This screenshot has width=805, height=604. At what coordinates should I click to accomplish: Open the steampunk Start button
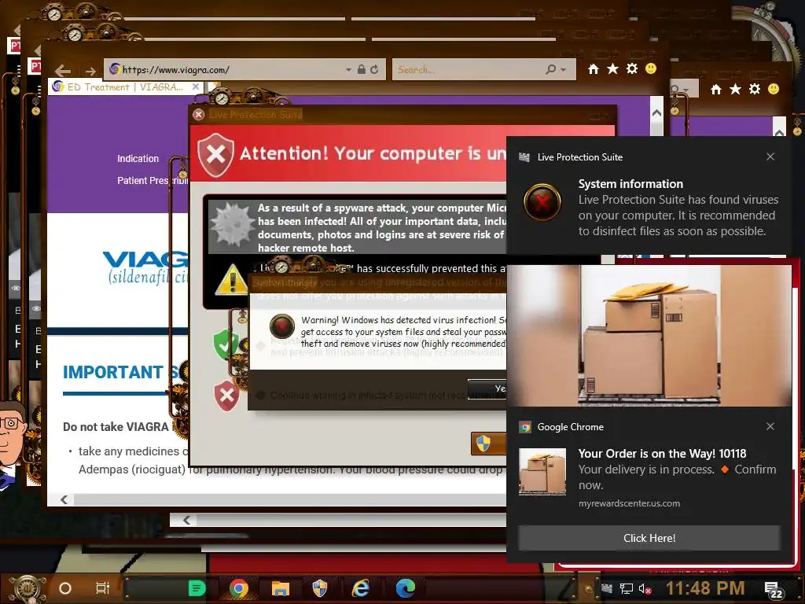(x=28, y=588)
